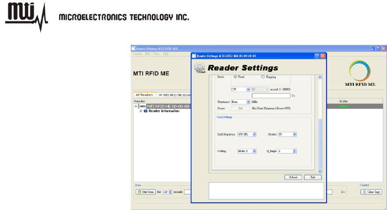Click the trash icon on Clear Tags button
Screen dimensions: 387x210
pos(365,192)
